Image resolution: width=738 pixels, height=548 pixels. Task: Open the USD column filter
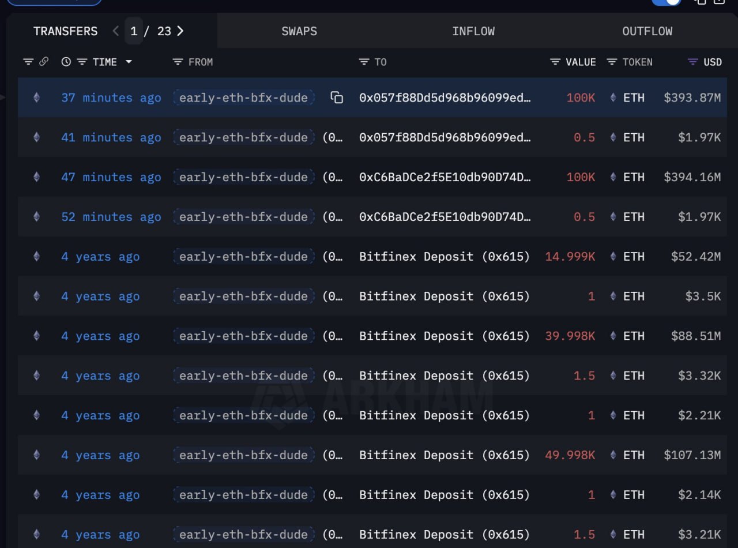[693, 62]
